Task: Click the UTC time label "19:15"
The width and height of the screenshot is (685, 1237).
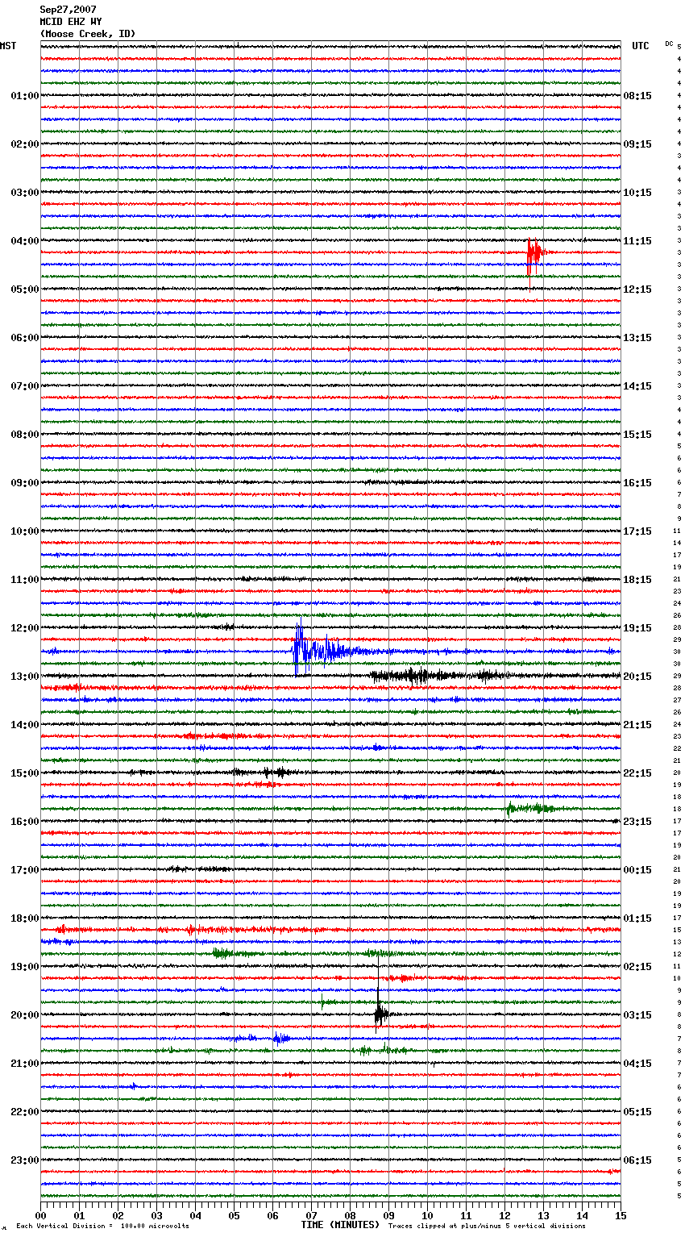Action: pyautogui.click(x=637, y=628)
